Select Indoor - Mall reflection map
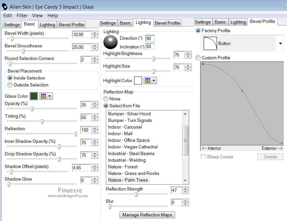 (x=120, y=134)
